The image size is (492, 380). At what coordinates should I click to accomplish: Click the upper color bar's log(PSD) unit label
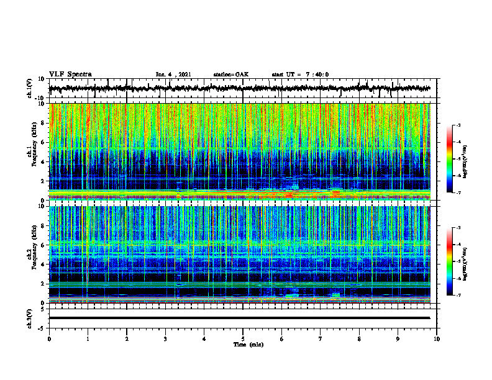pyautogui.click(x=465, y=162)
